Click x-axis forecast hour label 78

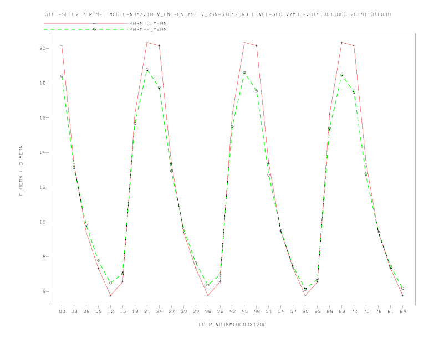[x=378, y=311]
